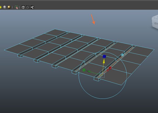The width and height of the screenshot is (158, 113).
Task: Click the yellow arrow axis handle
Action: [104, 61]
